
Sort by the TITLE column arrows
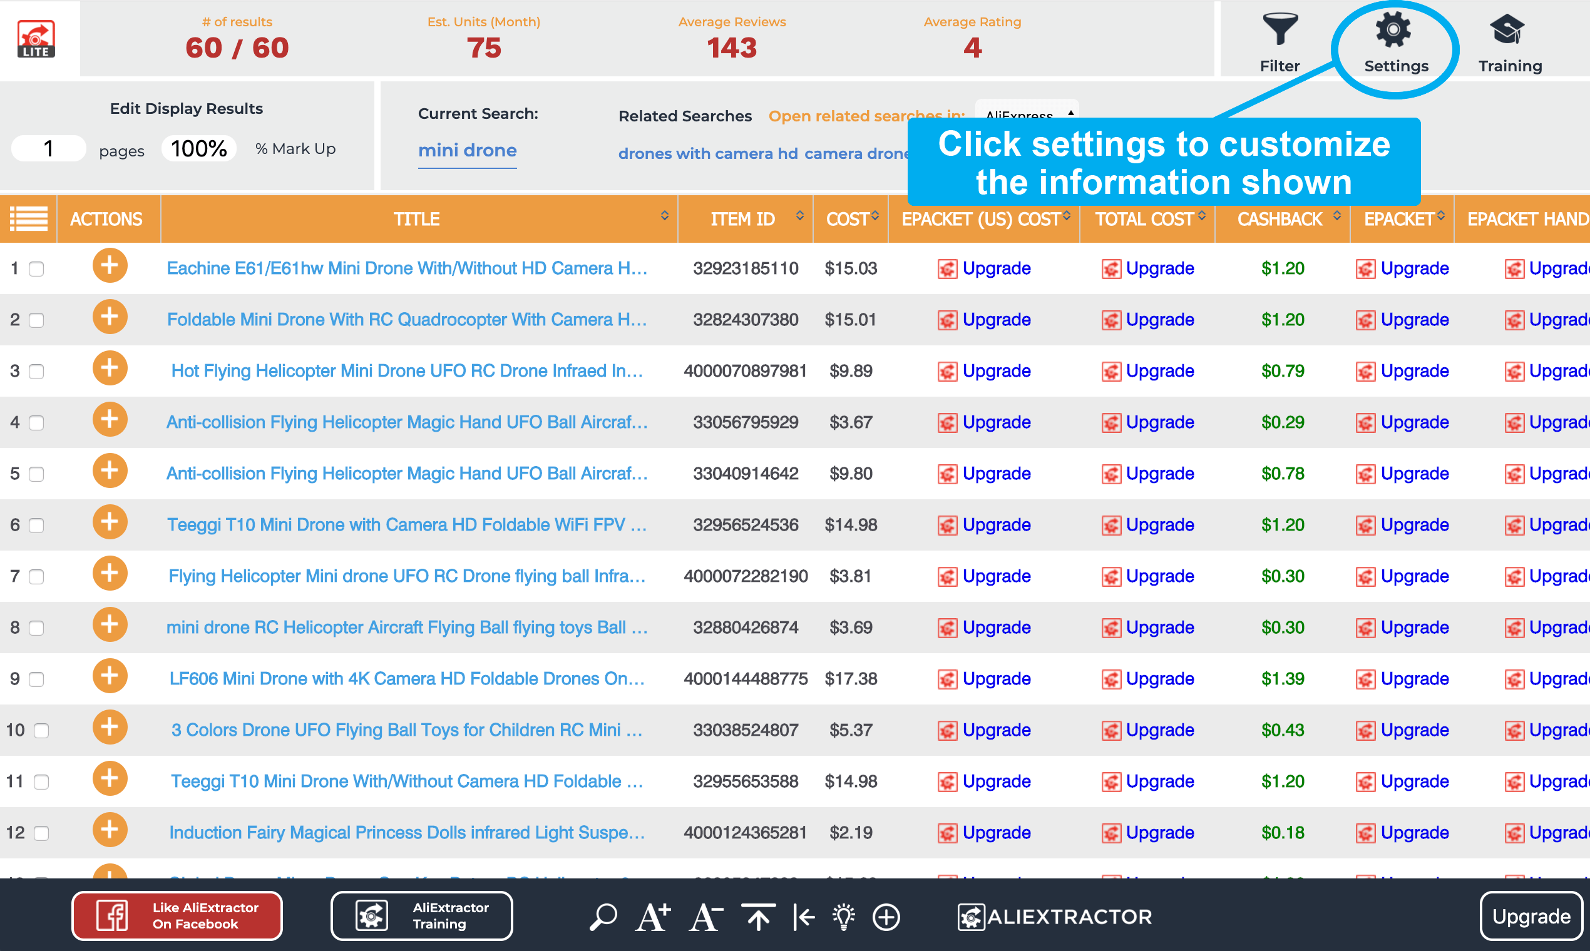click(x=664, y=216)
